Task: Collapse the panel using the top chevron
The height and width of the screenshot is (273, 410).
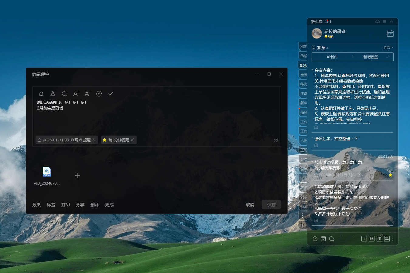Action: (x=391, y=22)
